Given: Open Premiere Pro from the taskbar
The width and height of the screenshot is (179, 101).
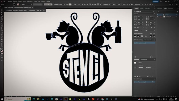Looking at the screenshot, I should coord(75,99).
